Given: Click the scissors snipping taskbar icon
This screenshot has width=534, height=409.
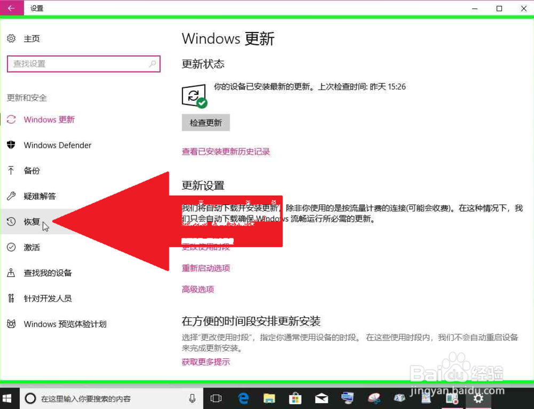Looking at the screenshot, I should [x=374, y=398].
